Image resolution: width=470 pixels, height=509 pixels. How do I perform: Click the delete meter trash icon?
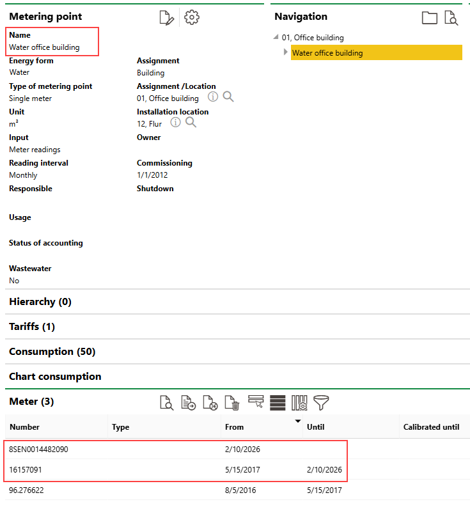click(x=233, y=403)
